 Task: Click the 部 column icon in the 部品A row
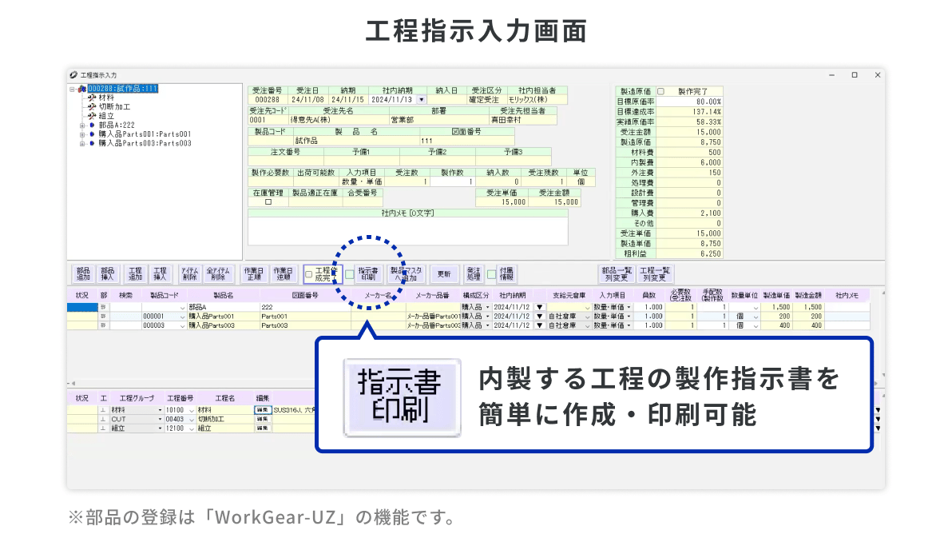point(103,308)
